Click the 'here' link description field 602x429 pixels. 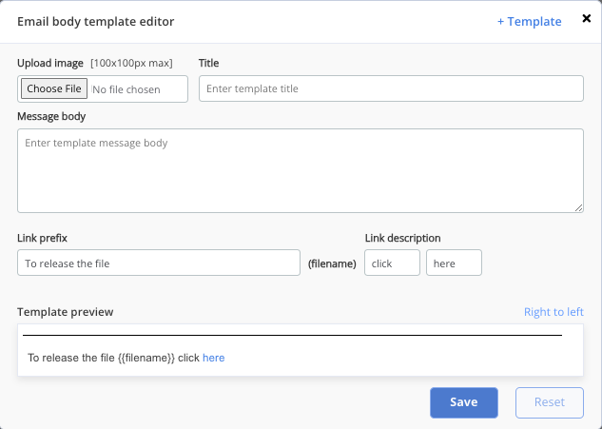pyautogui.click(x=454, y=263)
